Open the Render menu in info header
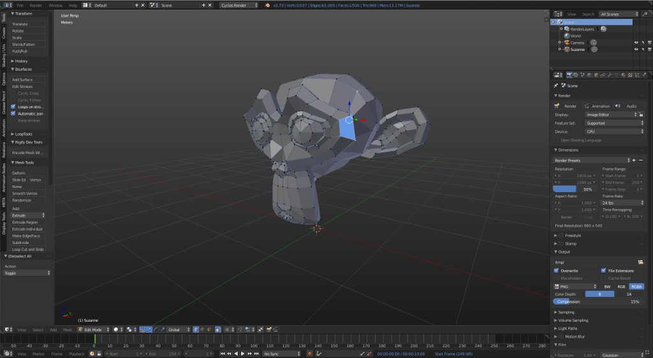The height and width of the screenshot is (358, 653). [36, 5]
